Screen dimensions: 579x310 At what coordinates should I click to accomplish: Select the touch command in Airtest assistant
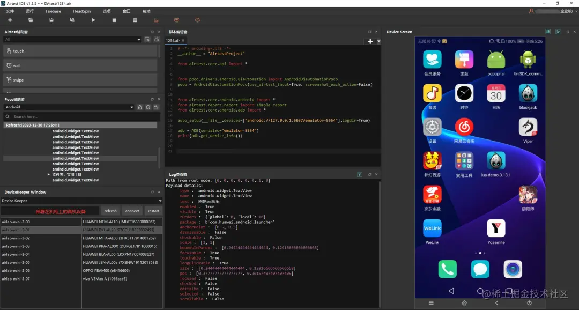point(80,51)
